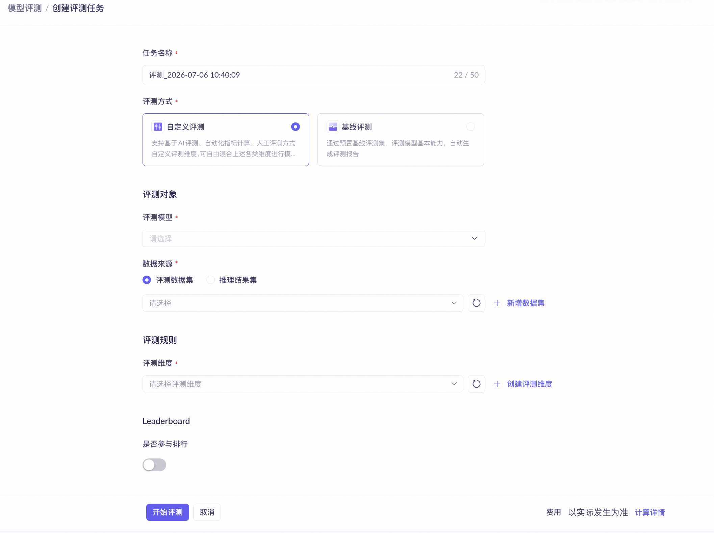Click the 评测规则 section heading
714x533 pixels.
pos(160,340)
